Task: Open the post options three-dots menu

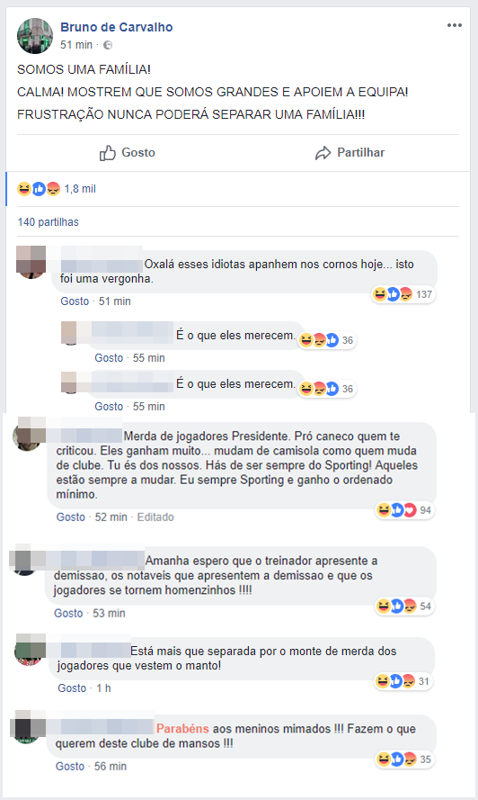Action: tap(454, 25)
